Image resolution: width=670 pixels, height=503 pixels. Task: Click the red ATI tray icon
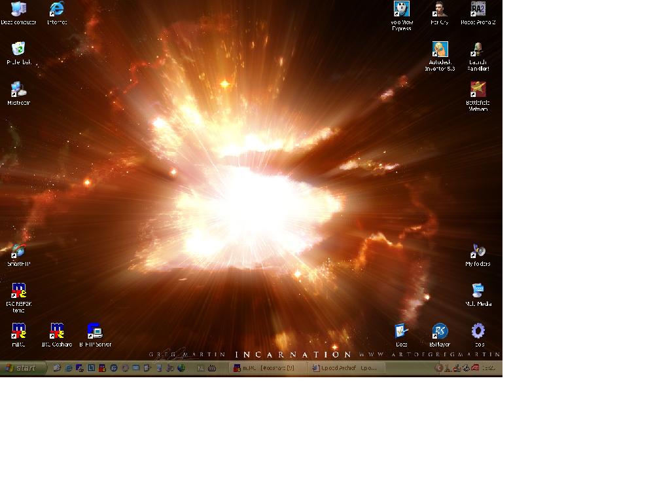[476, 368]
